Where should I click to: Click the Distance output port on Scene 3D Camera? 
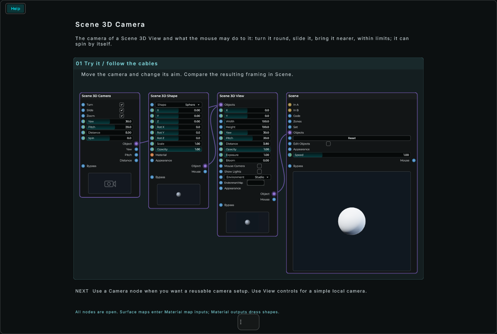pyautogui.click(x=136, y=160)
